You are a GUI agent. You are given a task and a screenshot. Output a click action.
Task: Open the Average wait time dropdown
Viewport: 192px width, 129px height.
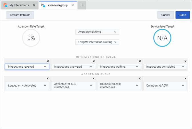click(97, 32)
